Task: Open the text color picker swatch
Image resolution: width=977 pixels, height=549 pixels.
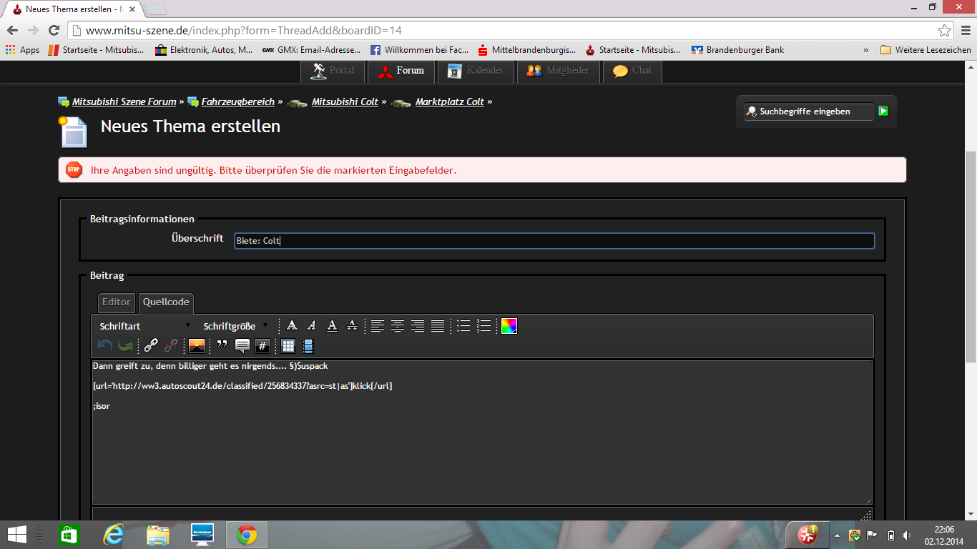Action: click(509, 326)
